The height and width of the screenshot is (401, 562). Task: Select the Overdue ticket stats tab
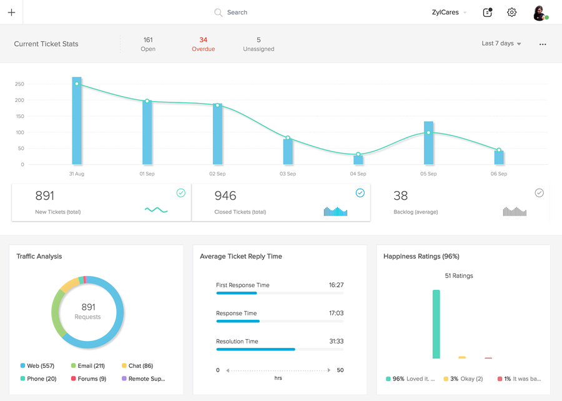(x=203, y=44)
